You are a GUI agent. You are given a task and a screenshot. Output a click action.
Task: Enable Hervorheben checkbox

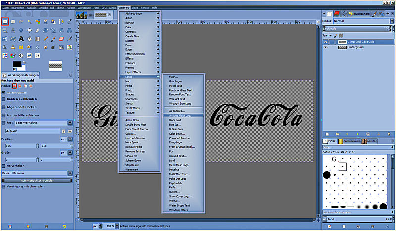click(4, 166)
